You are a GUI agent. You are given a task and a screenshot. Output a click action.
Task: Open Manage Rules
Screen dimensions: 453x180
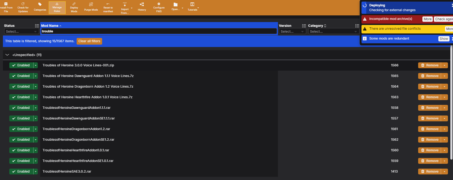(57, 7)
